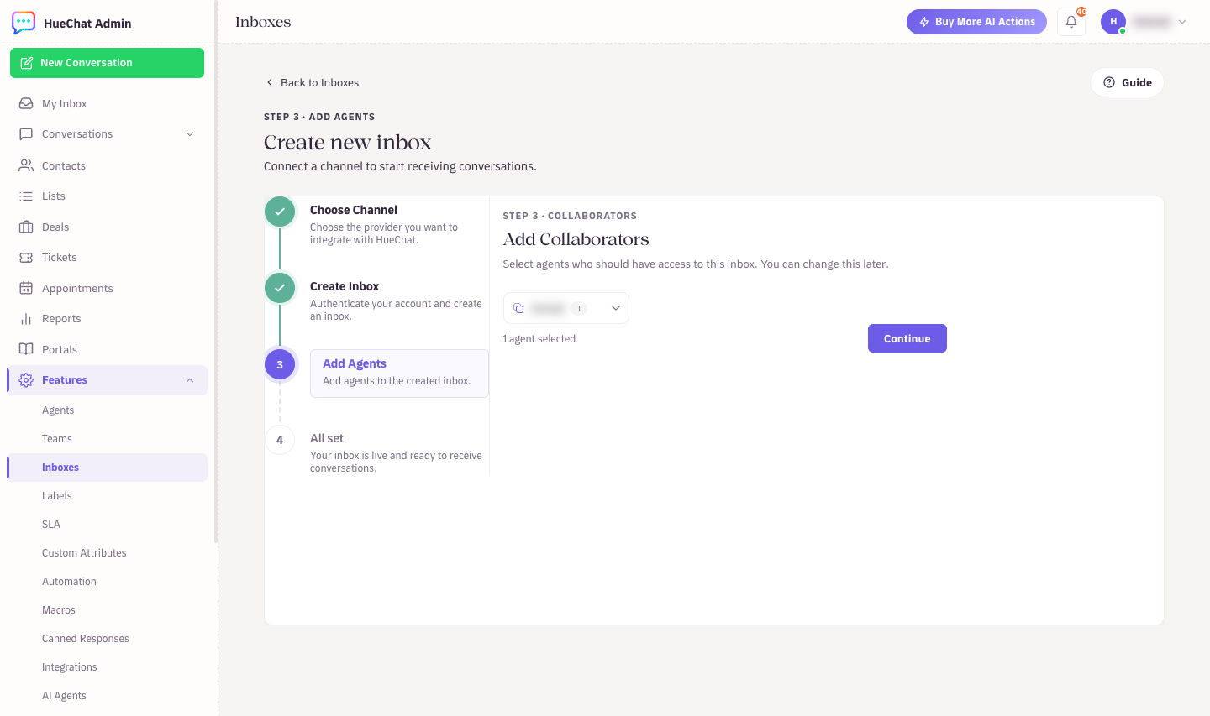
Task: Click the Conversations chat bubble icon
Action: pos(26,134)
